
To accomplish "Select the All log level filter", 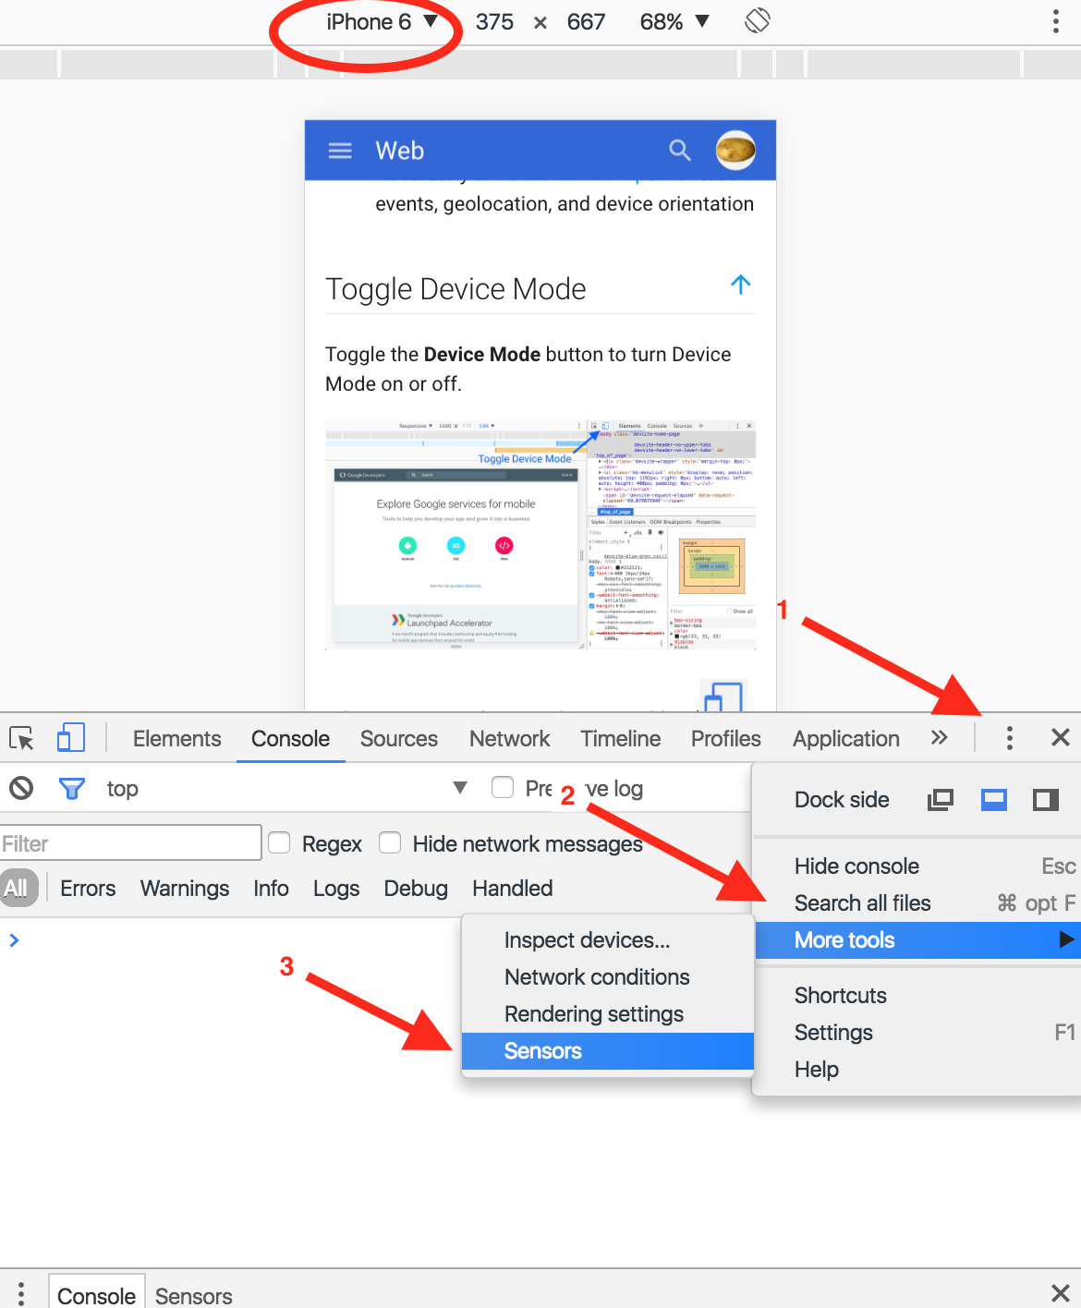I will (17, 888).
